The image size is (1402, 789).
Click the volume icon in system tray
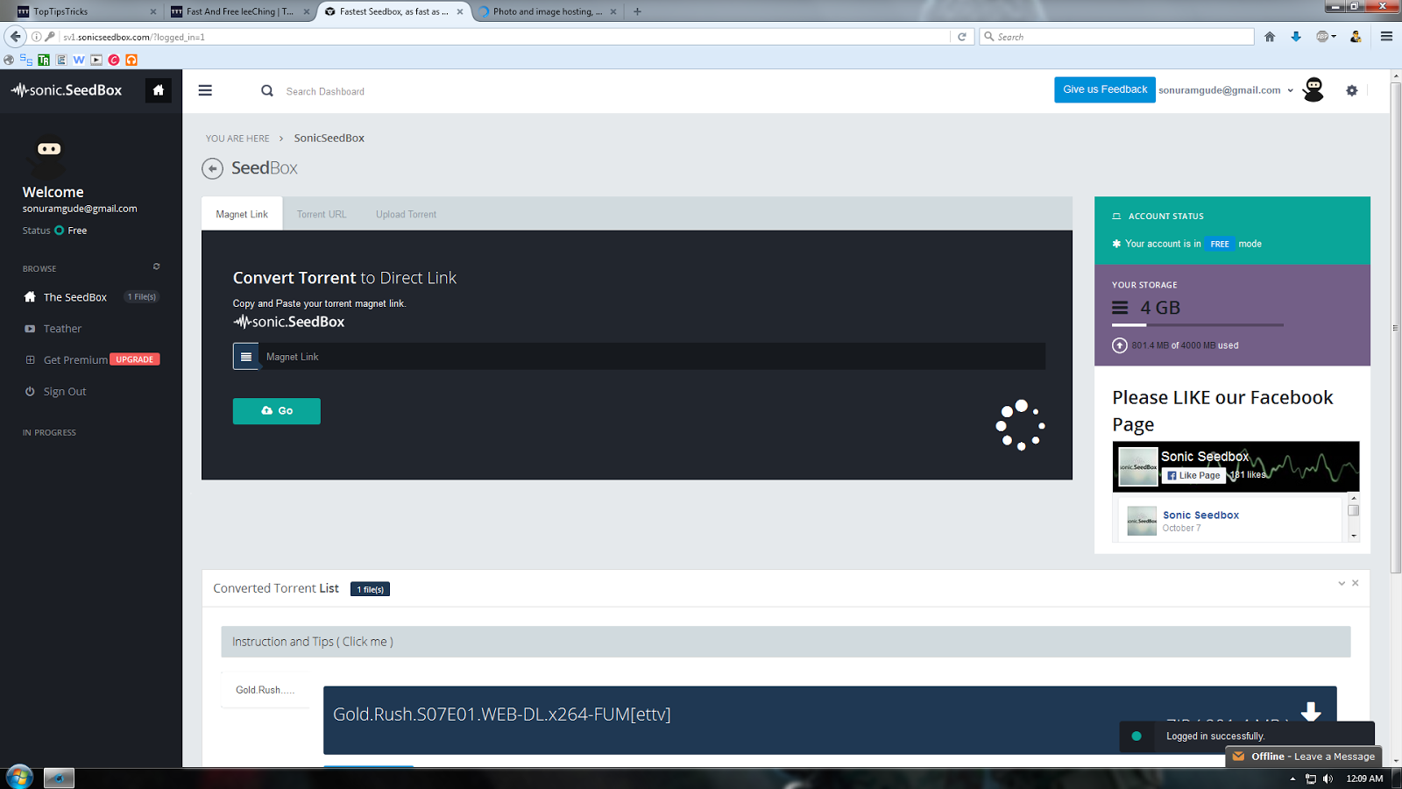tap(1328, 778)
